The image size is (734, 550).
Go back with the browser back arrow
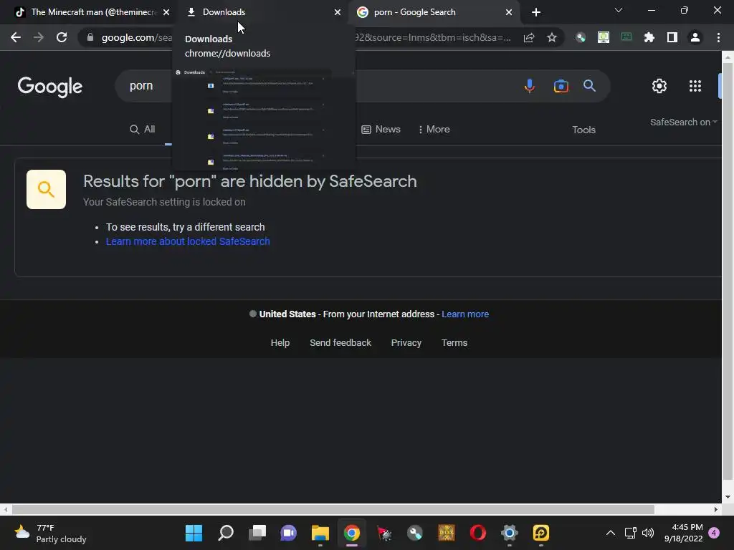pos(16,37)
